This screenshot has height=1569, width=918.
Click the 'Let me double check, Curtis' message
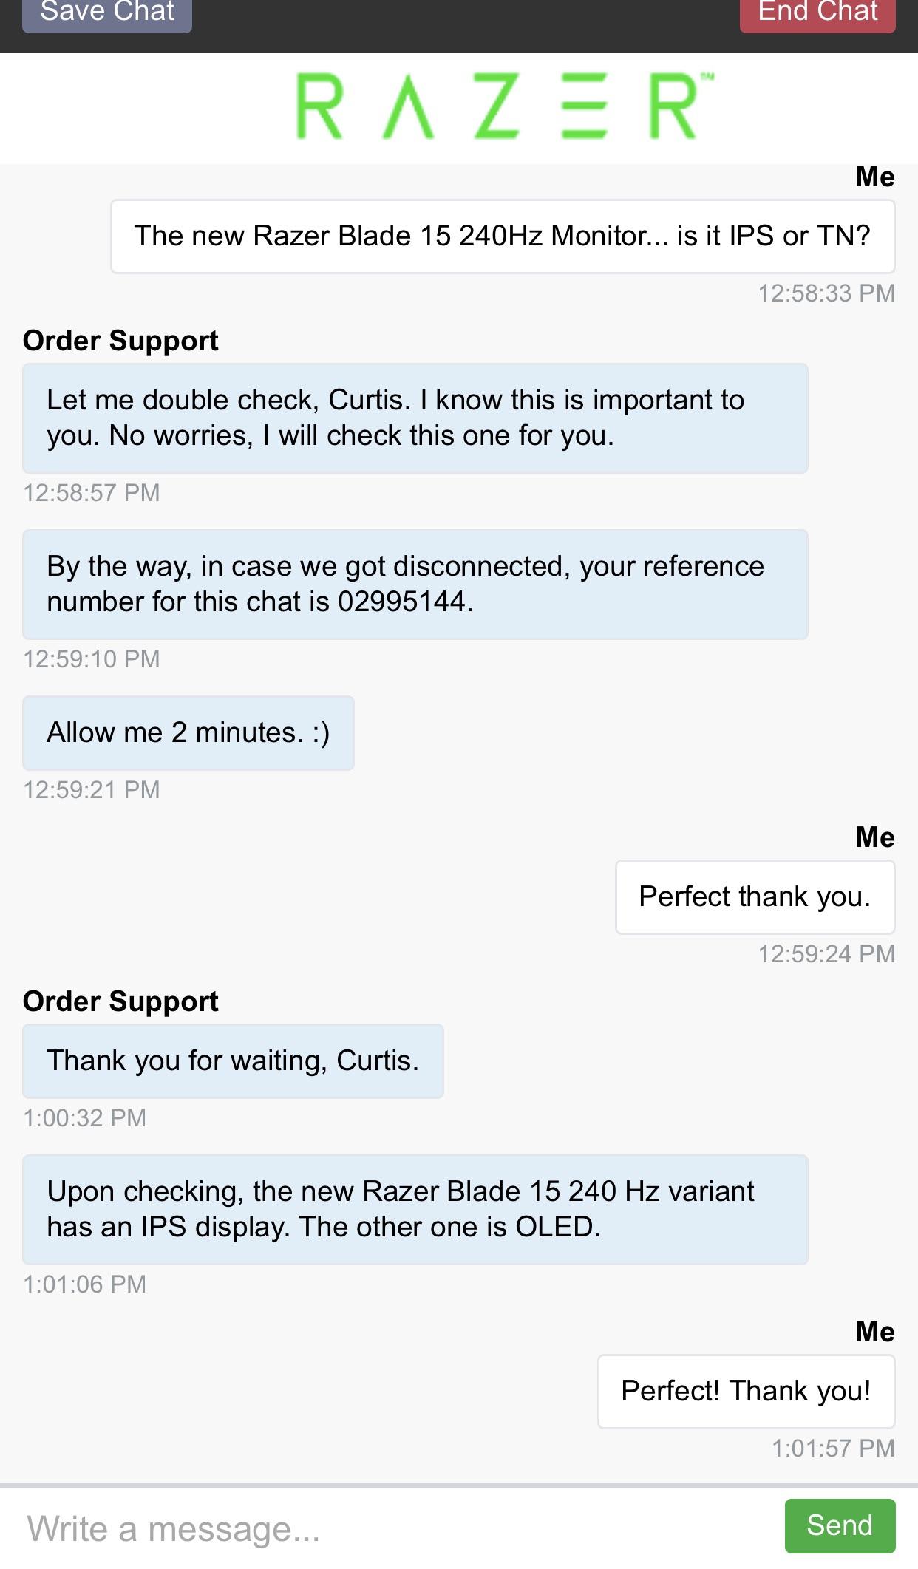pos(415,418)
